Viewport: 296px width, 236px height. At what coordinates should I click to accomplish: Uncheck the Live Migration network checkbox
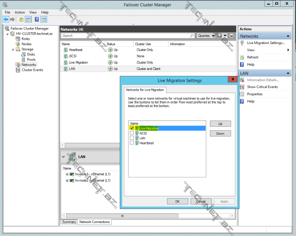[x=132, y=128]
